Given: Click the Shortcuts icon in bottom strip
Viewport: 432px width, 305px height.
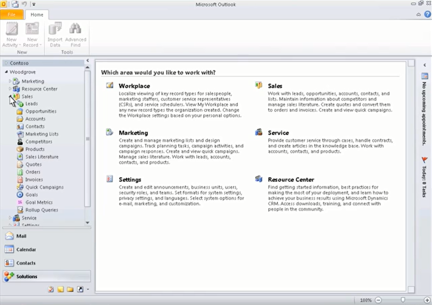Looking at the screenshot, I should (80, 289).
